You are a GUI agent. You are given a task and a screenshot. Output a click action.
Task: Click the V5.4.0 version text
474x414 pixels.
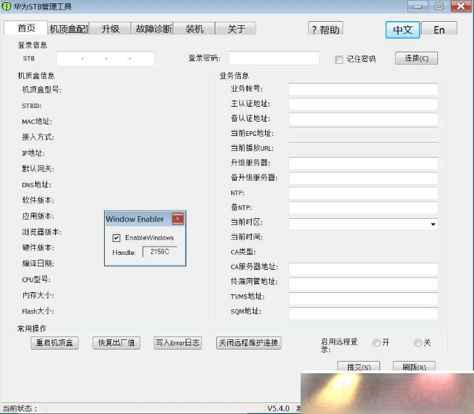click(278, 409)
